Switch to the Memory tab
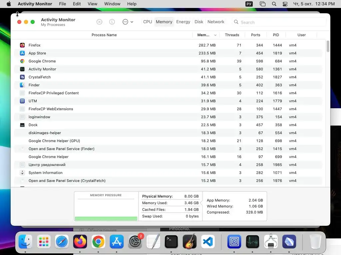Screen dimensions: 341x255 pos(164,22)
